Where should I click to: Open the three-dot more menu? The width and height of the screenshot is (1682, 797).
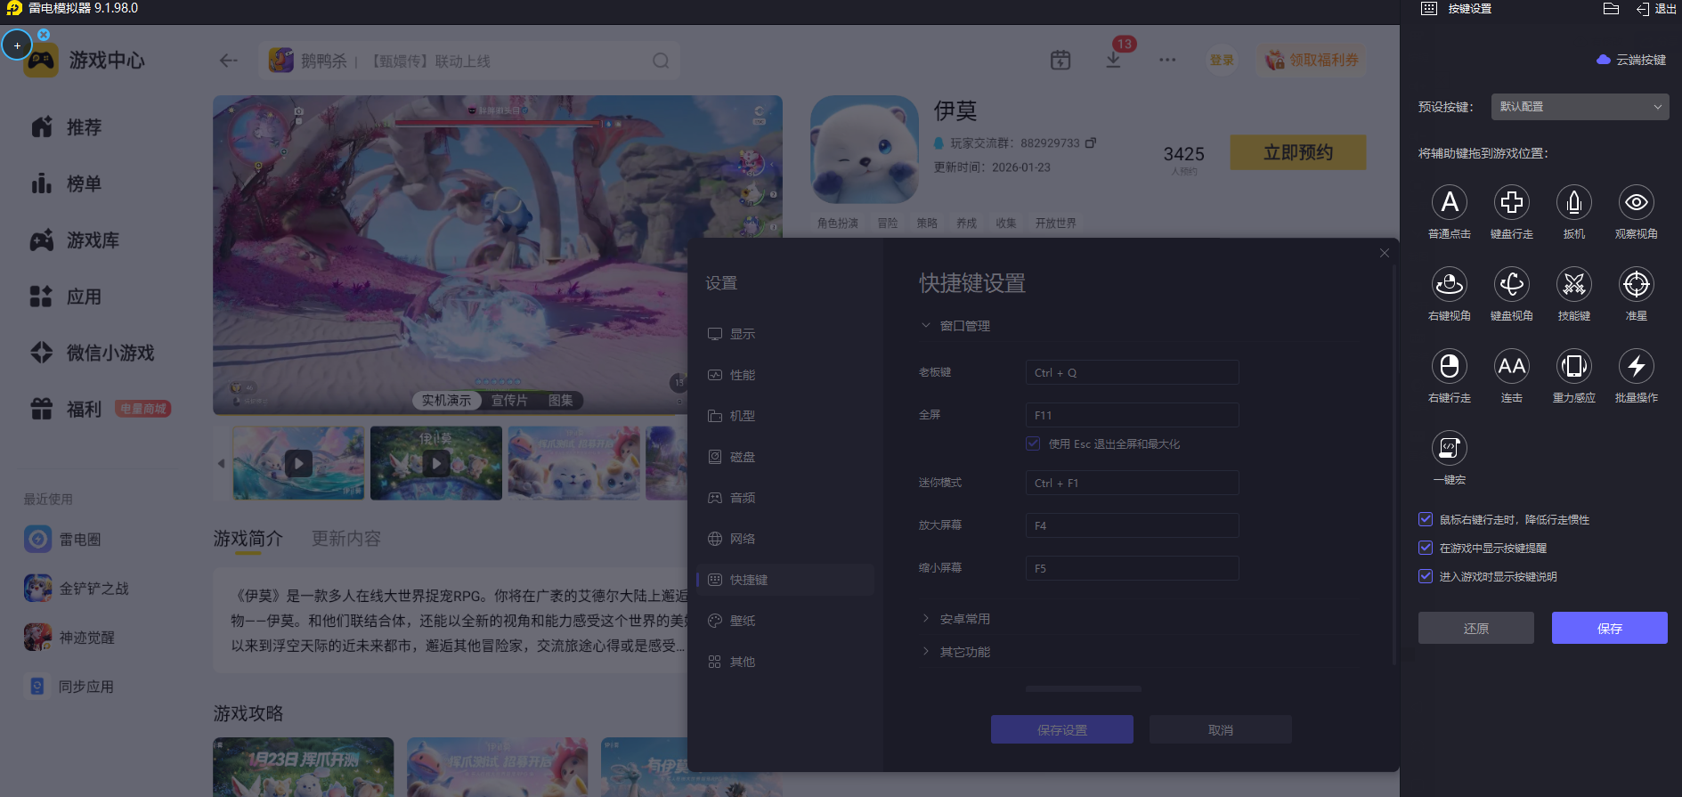[x=1167, y=60]
